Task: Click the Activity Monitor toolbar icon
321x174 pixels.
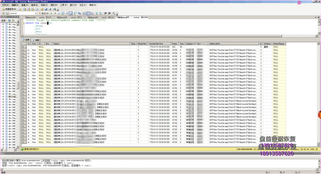Action: point(54,9)
